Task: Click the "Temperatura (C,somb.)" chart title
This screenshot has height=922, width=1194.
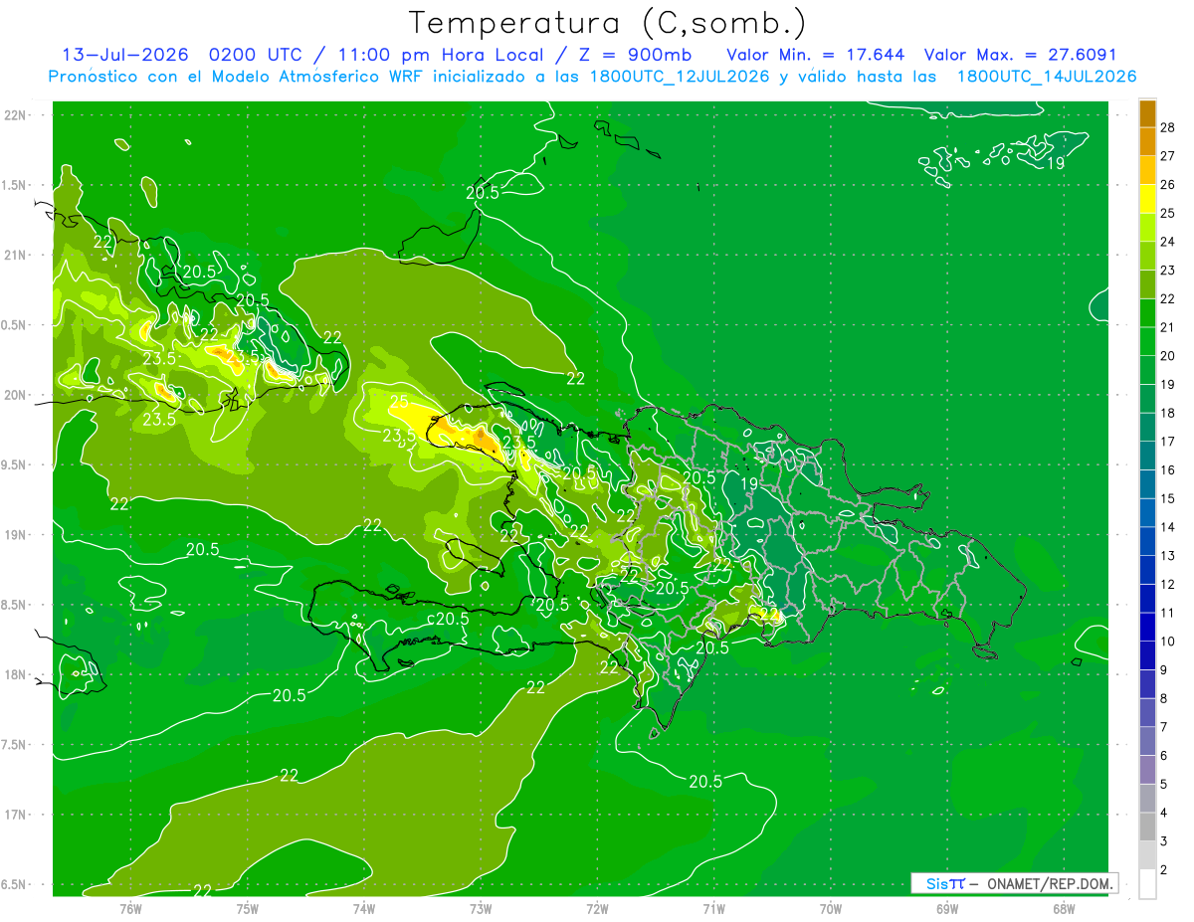Action: pyautogui.click(x=607, y=23)
